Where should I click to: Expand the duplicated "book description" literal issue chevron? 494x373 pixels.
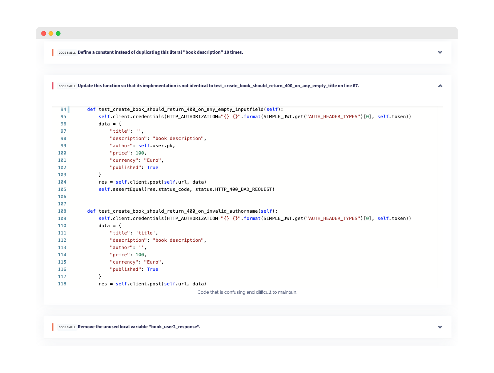pyautogui.click(x=440, y=52)
